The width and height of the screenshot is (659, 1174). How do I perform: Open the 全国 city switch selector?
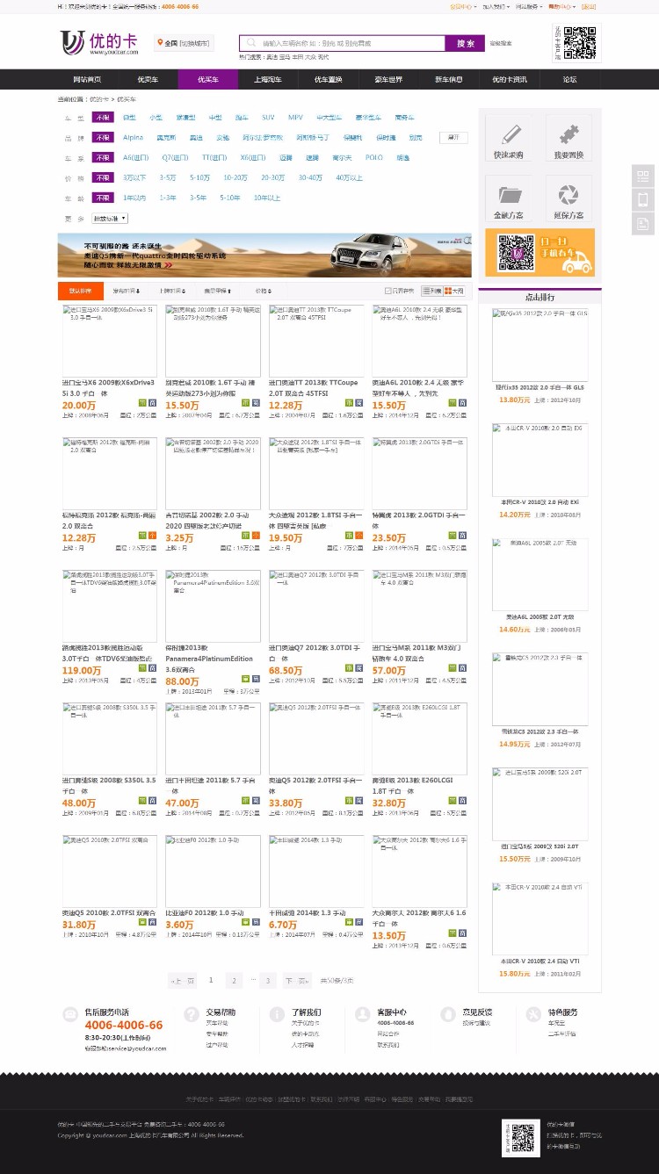[x=184, y=42]
